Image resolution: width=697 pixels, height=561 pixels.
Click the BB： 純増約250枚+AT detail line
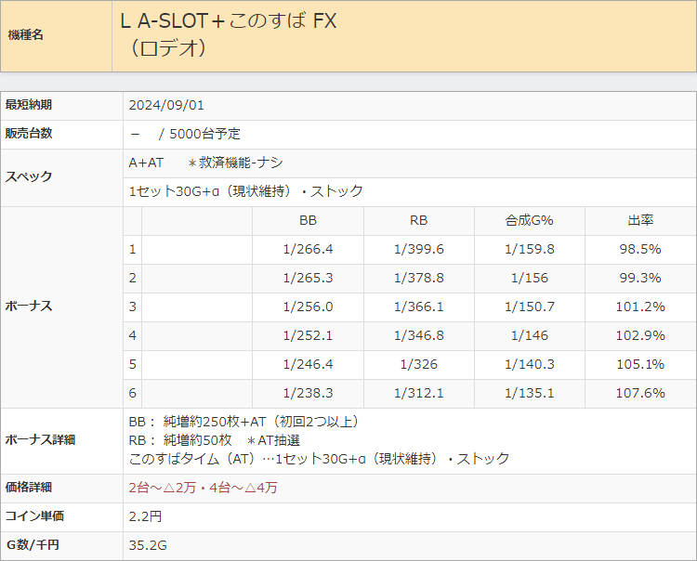tap(243, 422)
